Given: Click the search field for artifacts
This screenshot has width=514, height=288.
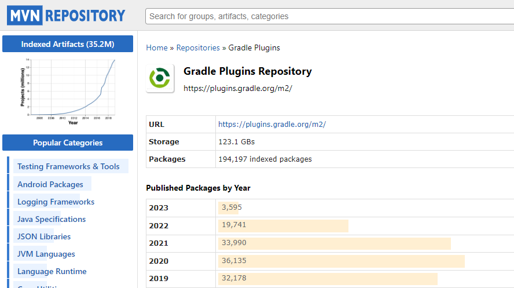Looking at the screenshot, I should point(329,16).
